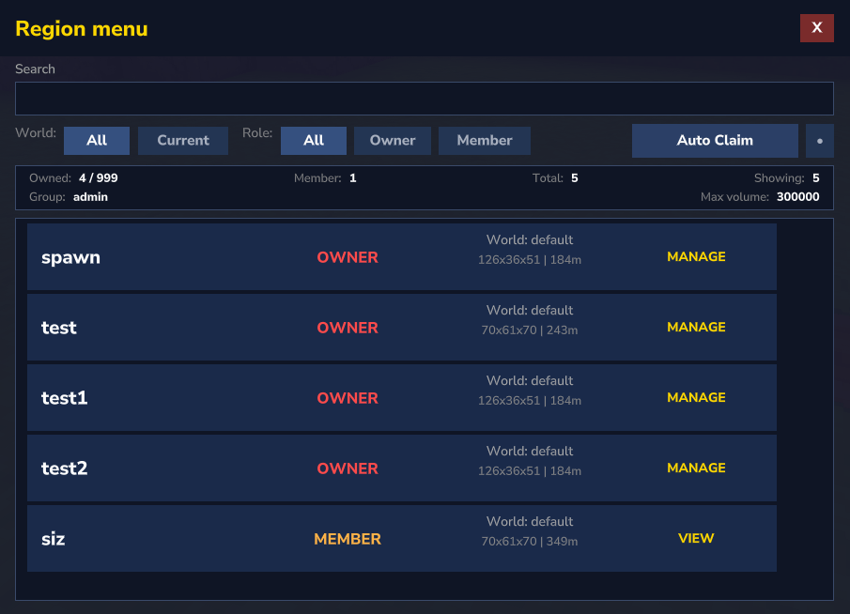
Task: Select the All world filter
Action: (x=97, y=141)
